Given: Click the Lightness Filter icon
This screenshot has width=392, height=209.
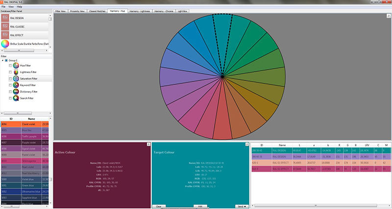Looking at the screenshot, I should [16, 72].
